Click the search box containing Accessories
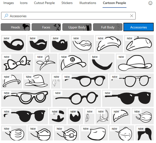The height and width of the screenshot is (143, 156). pos(67,16)
